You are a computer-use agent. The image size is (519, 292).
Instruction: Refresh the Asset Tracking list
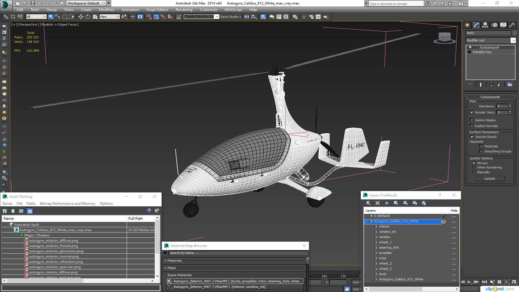tap(5, 211)
